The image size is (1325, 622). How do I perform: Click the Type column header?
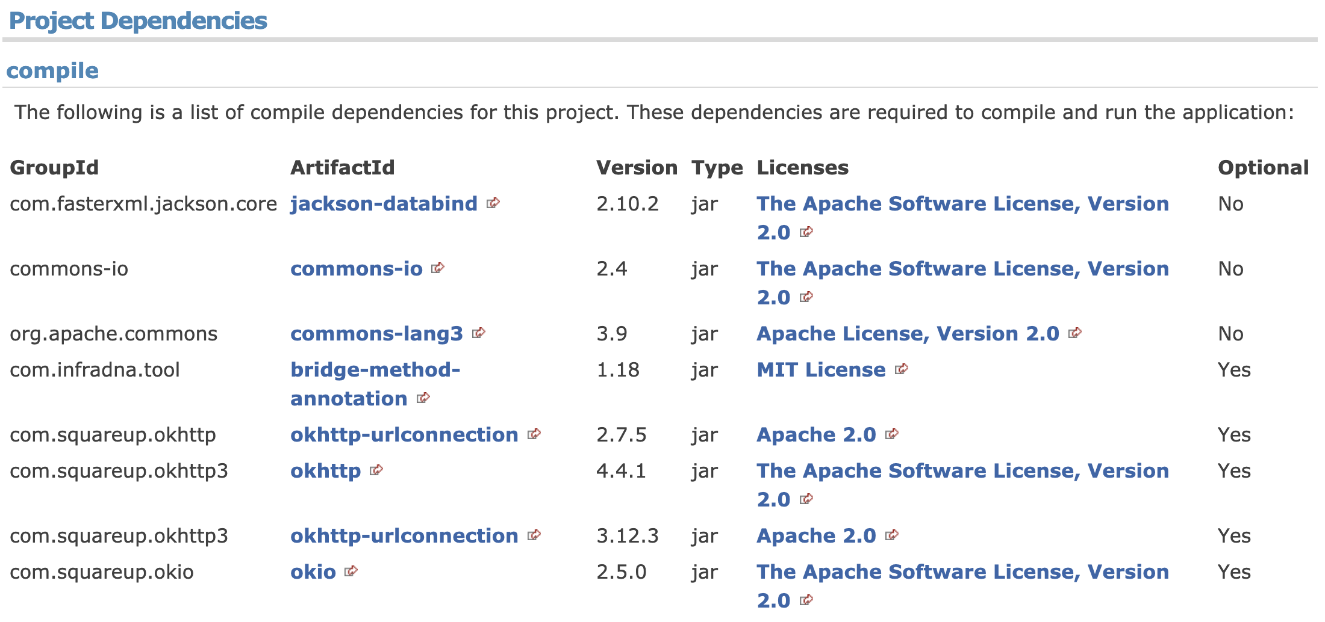(717, 168)
